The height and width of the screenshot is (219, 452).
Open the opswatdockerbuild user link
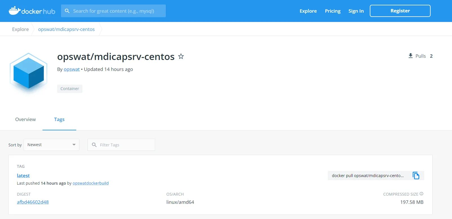(91, 183)
